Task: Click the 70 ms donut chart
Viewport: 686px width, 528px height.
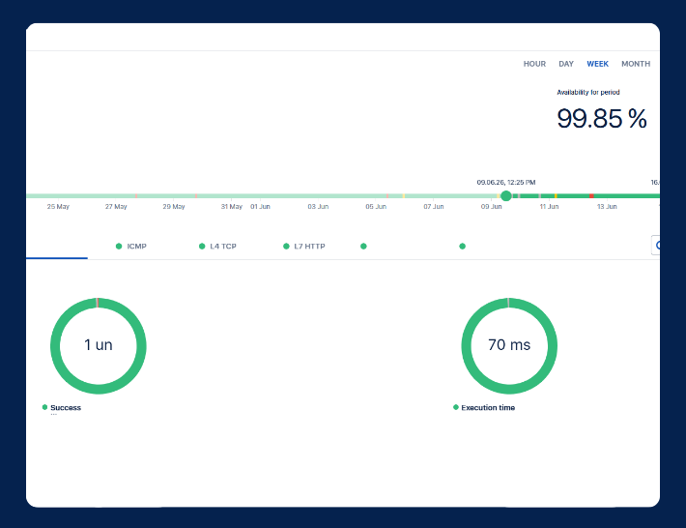Action: [509, 346]
